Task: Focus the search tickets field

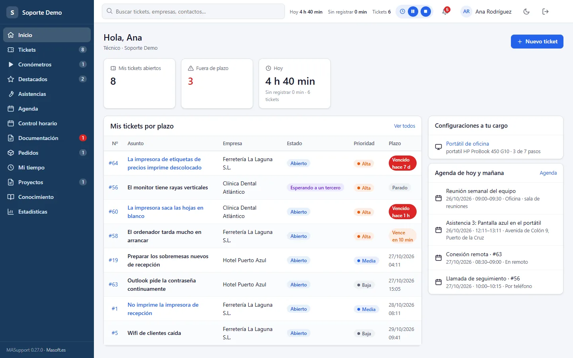Action: 193,12
